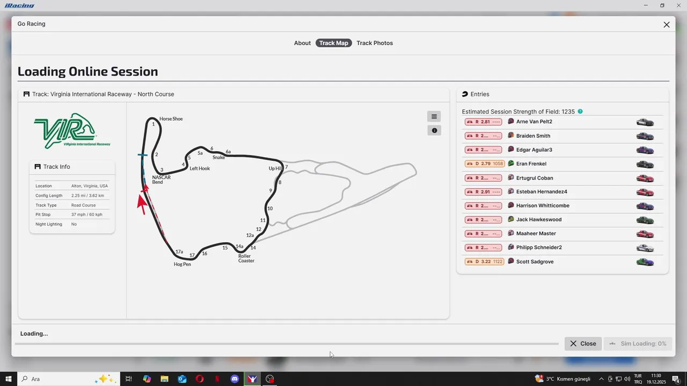Open Copilot from the taskbar
687x386 pixels.
(x=147, y=379)
